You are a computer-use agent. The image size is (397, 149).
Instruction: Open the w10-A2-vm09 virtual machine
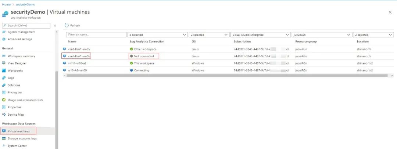point(77,70)
